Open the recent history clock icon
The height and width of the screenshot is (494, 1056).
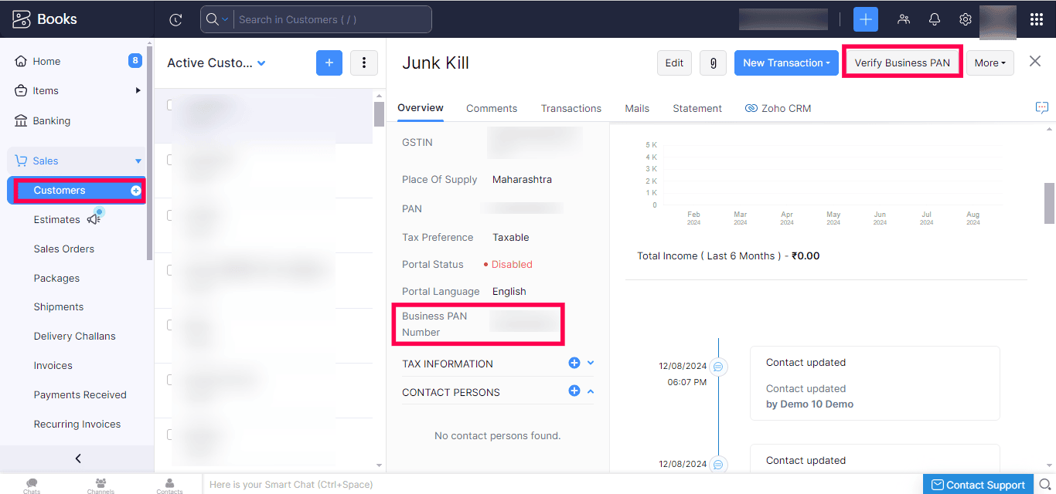175,20
